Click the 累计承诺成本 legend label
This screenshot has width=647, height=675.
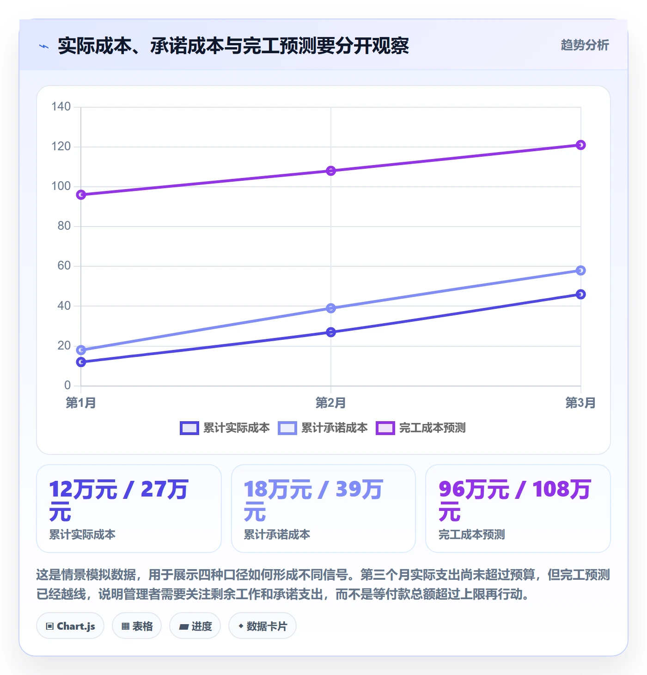pos(334,428)
